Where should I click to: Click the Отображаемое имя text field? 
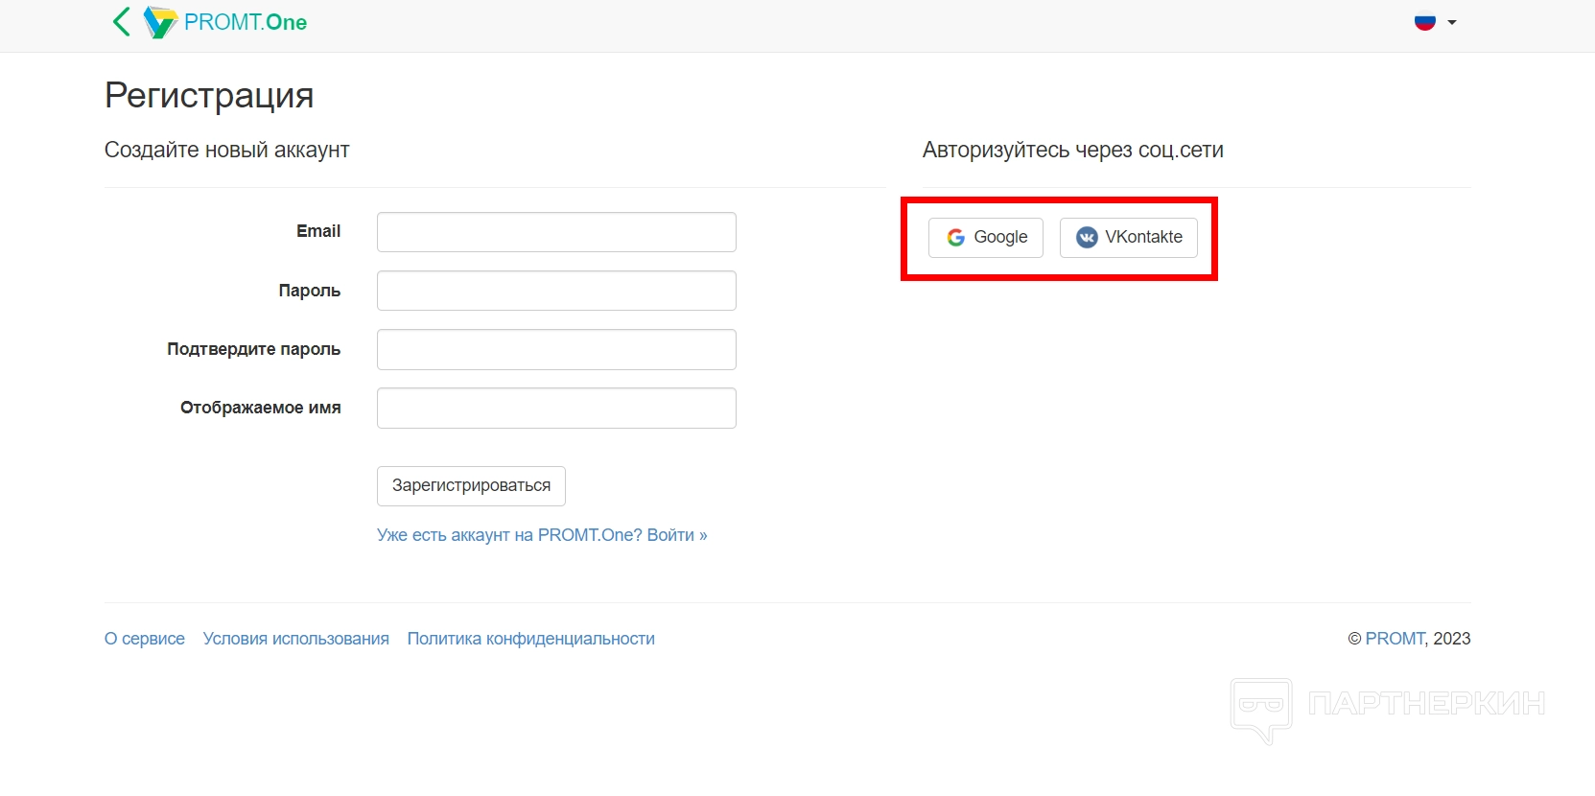pyautogui.click(x=556, y=408)
